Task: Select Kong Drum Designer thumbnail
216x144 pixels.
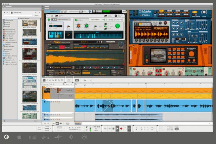Action: (29, 23)
